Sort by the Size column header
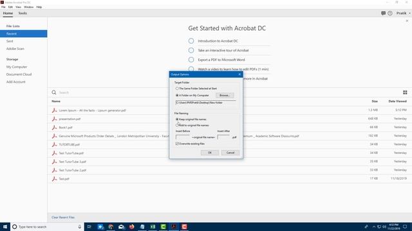The height and width of the screenshot is (231, 412). (375, 101)
